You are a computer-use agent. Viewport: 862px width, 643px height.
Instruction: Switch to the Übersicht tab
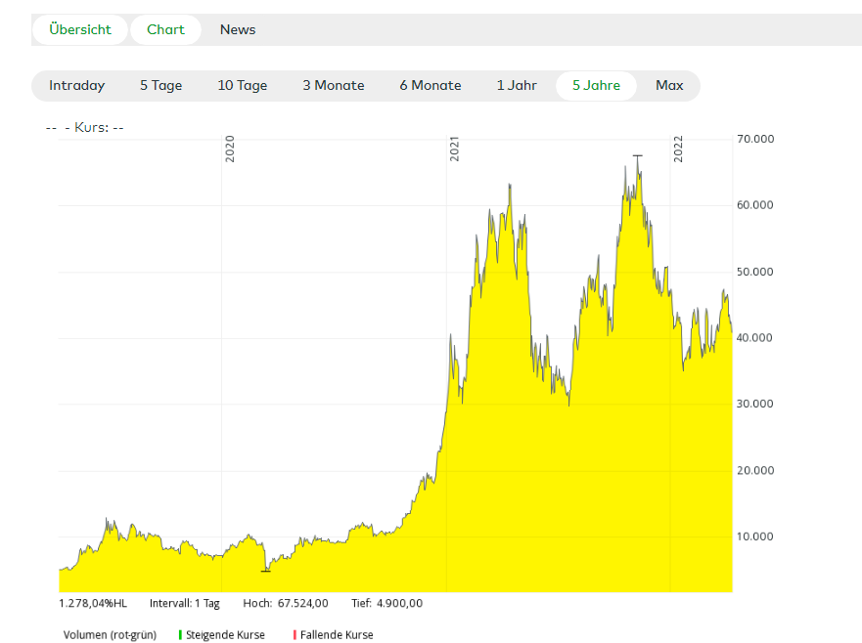[80, 29]
